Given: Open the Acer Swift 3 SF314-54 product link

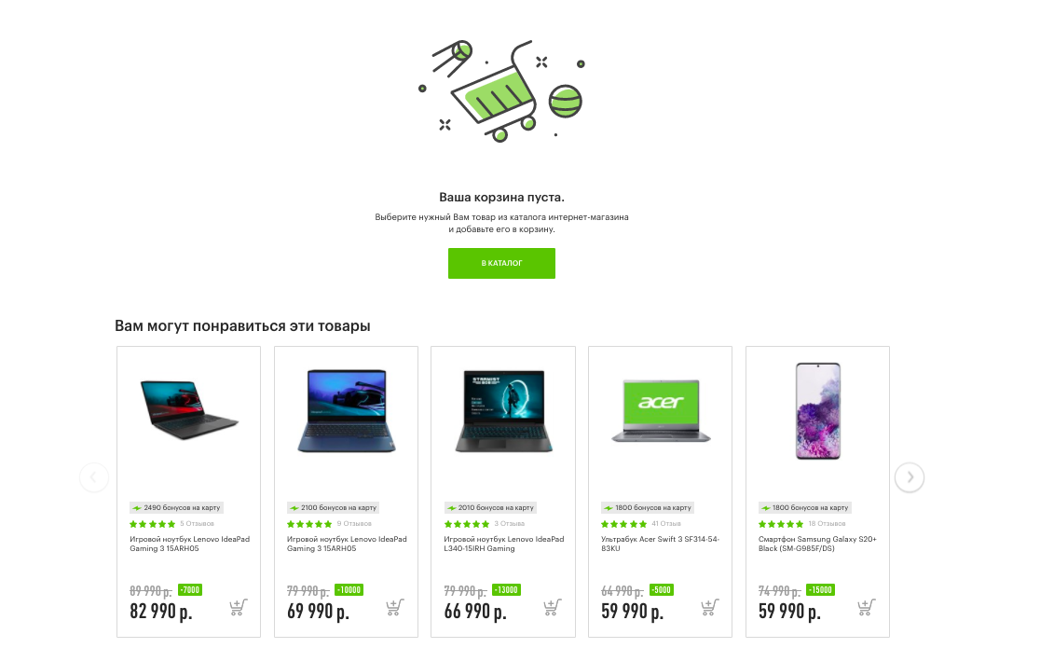Looking at the screenshot, I should pos(660,544).
